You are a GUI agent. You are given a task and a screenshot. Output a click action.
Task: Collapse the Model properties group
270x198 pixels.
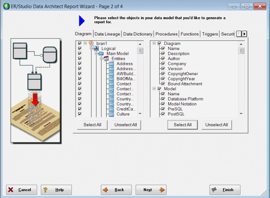pyautogui.click(x=154, y=89)
